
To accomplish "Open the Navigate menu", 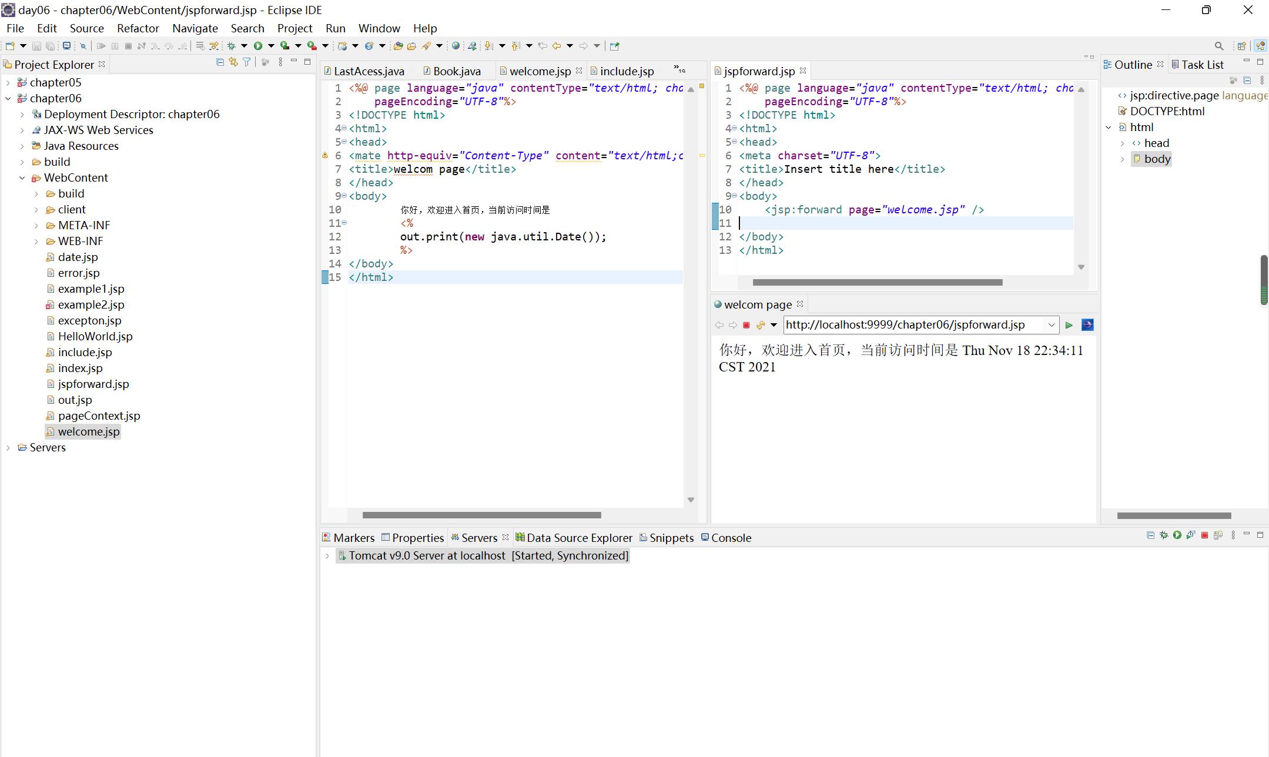I will pyautogui.click(x=195, y=28).
